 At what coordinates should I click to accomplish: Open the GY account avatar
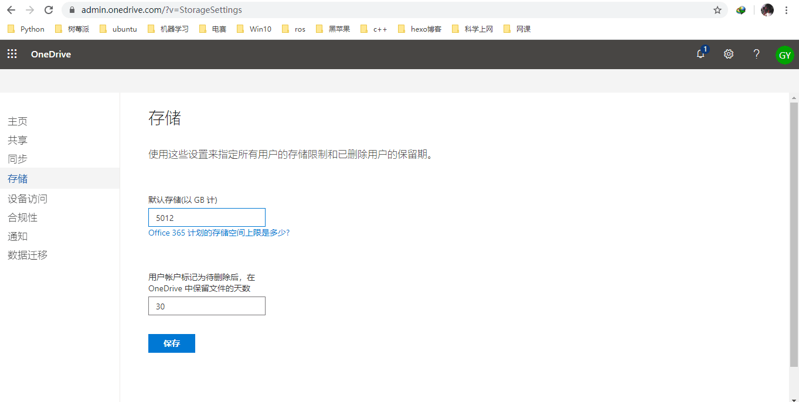[x=785, y=55]
